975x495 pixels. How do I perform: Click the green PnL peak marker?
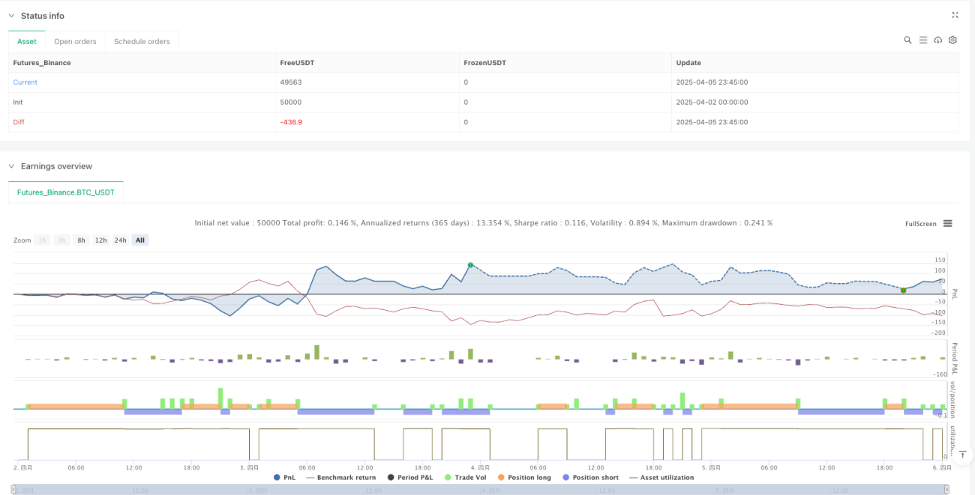(x=470, y=265)
